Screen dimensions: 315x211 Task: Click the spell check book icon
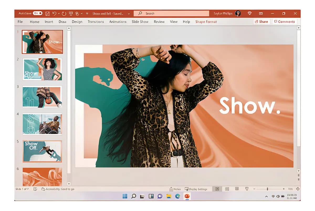tap(35, 189)
